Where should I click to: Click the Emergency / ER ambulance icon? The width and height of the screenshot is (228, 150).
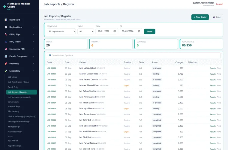[6, 49]
